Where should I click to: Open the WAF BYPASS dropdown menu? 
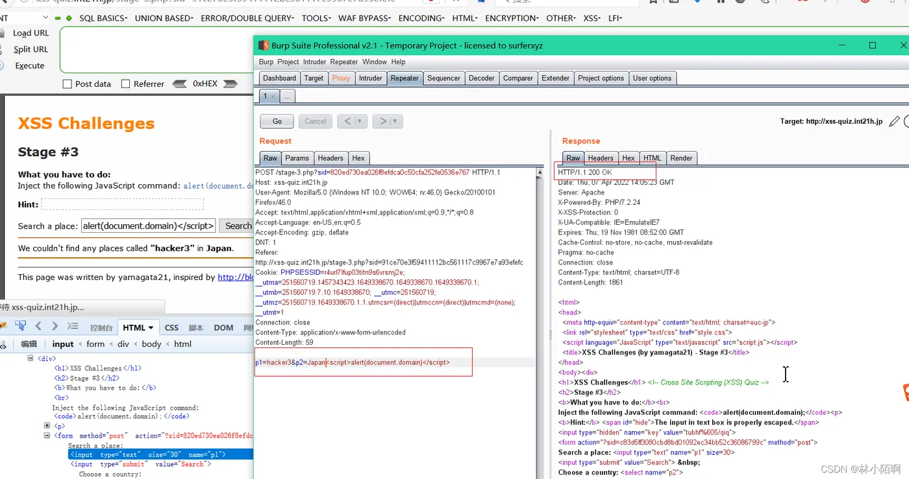(365, 18)
